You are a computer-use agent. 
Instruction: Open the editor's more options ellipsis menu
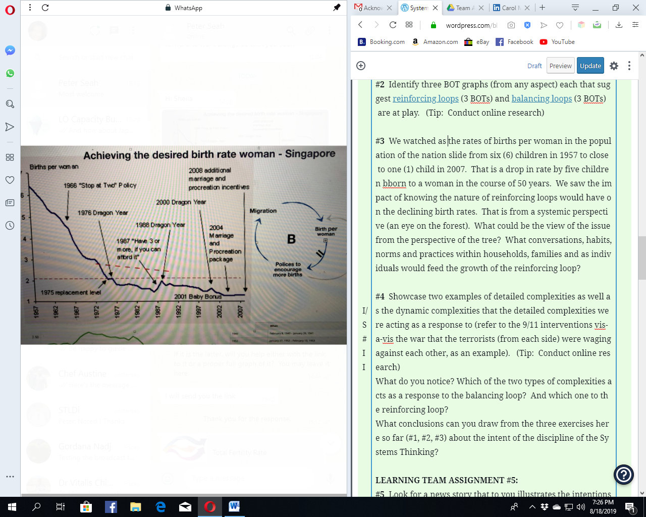point(629,66)
